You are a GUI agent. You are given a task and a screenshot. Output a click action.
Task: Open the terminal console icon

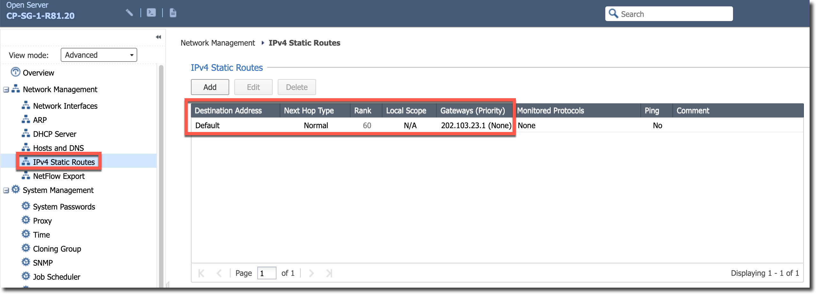(x=151, y=13)
